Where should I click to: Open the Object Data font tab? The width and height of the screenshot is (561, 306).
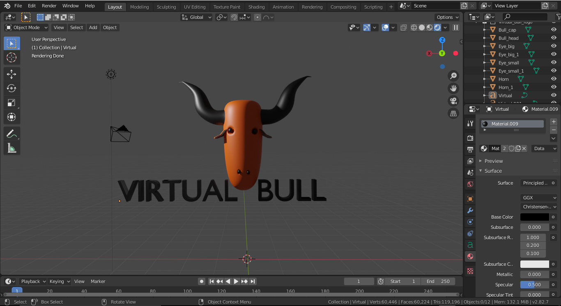point(470,245)
